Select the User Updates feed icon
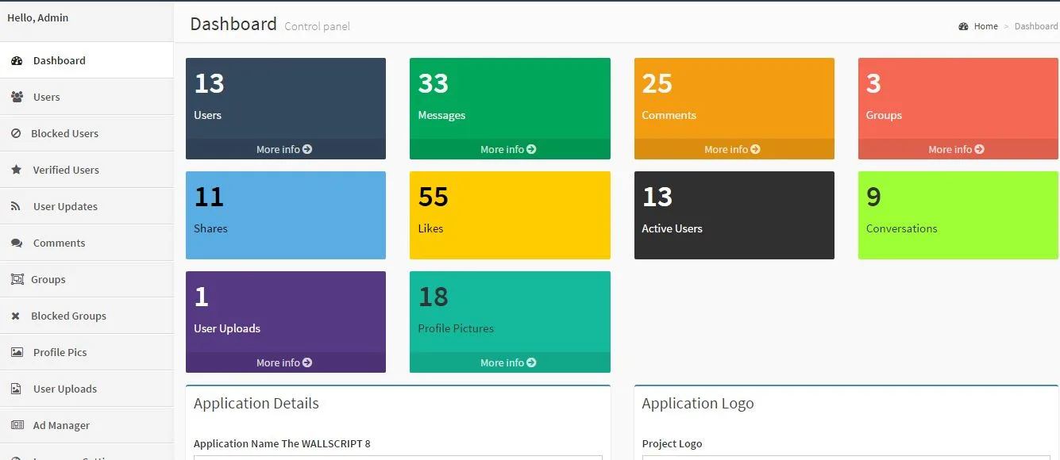The width and height of the screenshot is (1060, 460). [x=17, y=206]
